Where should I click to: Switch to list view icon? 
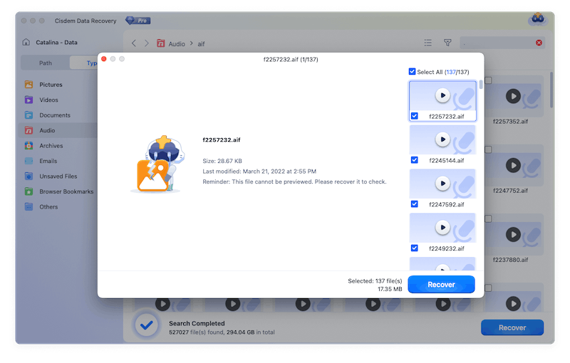coord(428,43)
